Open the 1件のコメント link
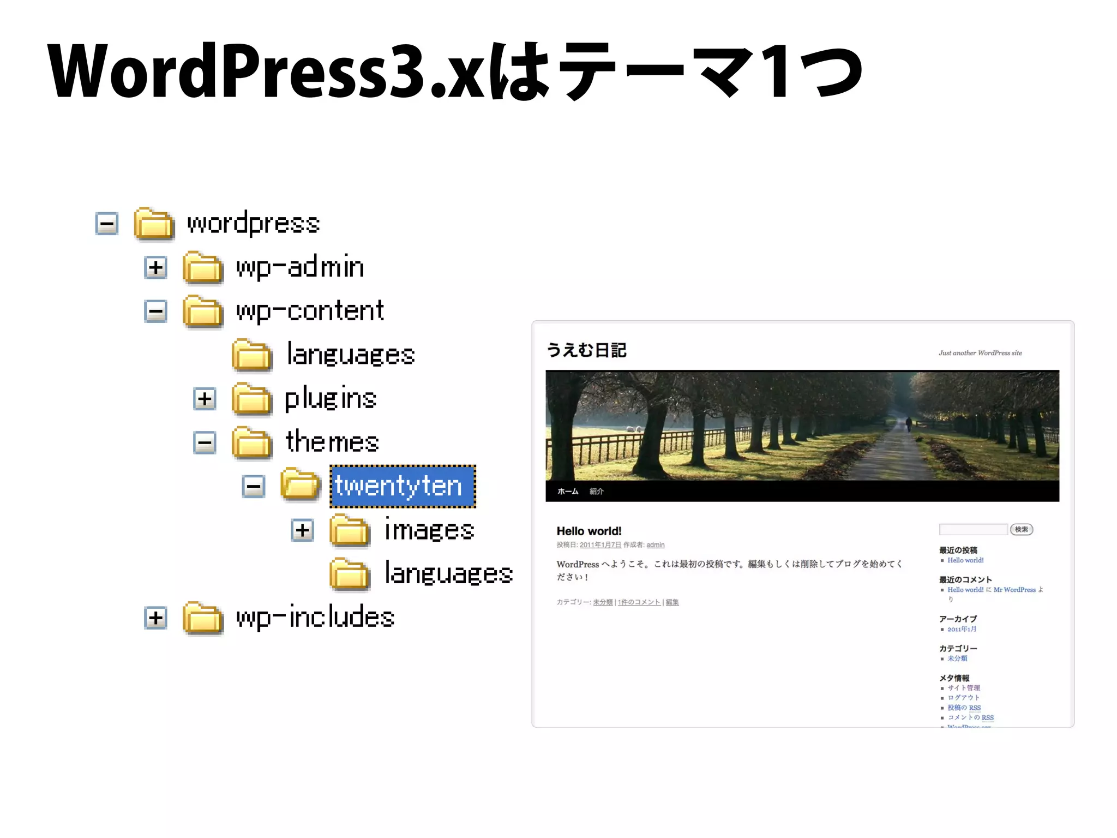The height and width of the screenshot is (838, 1117). [639, 602]
